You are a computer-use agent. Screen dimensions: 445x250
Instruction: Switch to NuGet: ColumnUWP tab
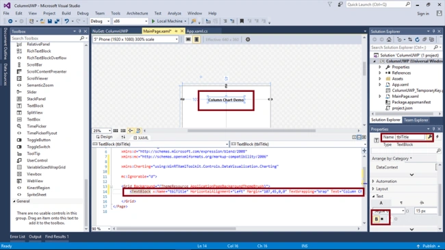[110, 32]
